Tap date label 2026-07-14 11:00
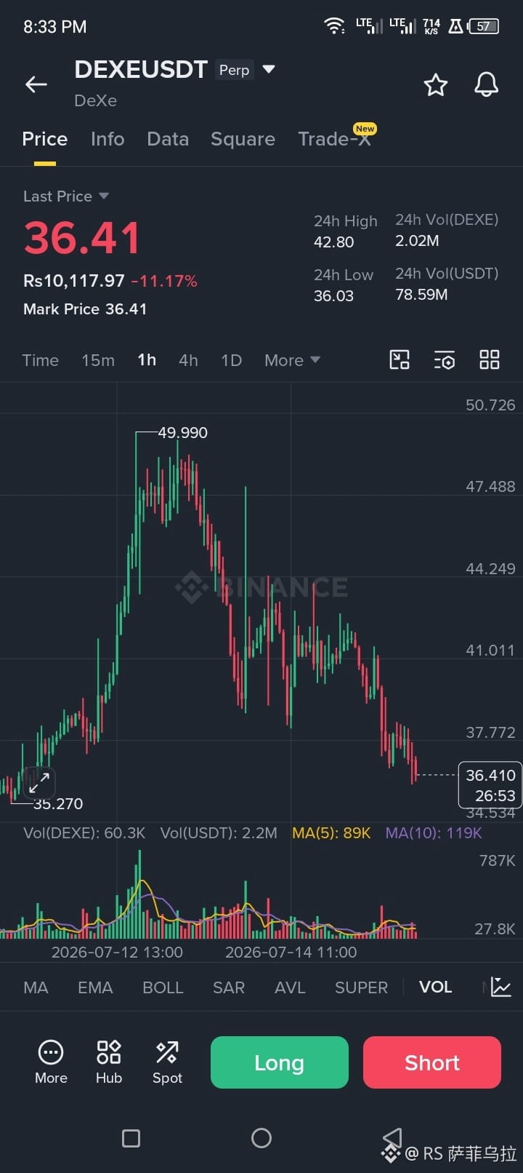 pyautogui.click(x=291, y=952)
